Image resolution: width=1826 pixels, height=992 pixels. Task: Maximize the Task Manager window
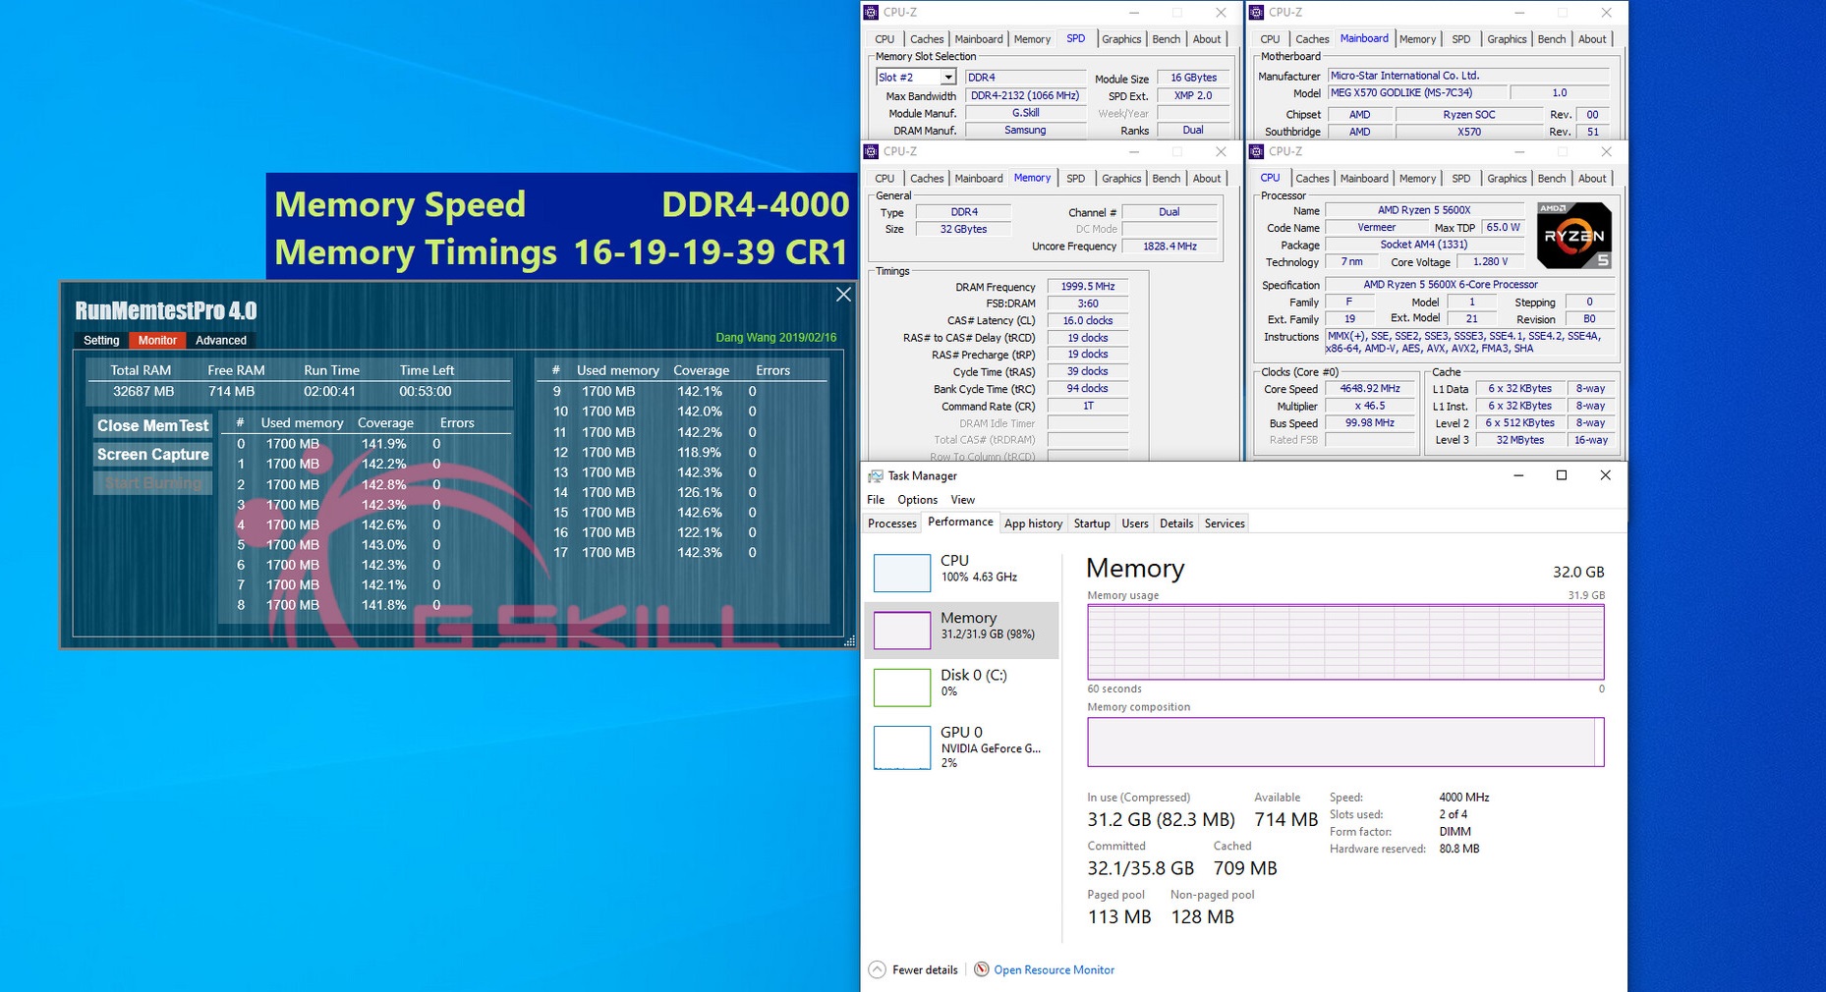1562,475
